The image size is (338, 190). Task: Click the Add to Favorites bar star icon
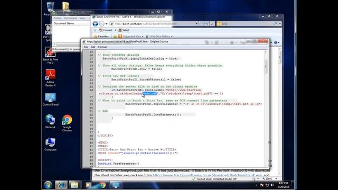coord(115,36)
